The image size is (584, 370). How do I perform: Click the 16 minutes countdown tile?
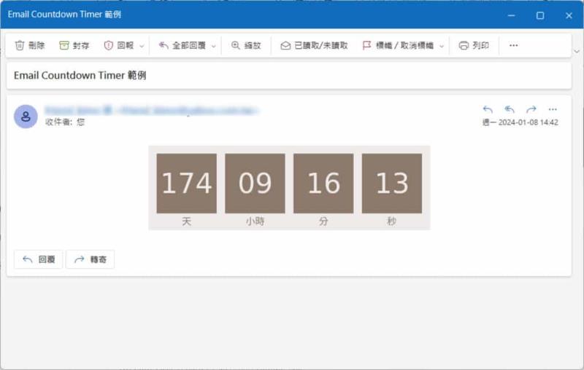(323, 184)
